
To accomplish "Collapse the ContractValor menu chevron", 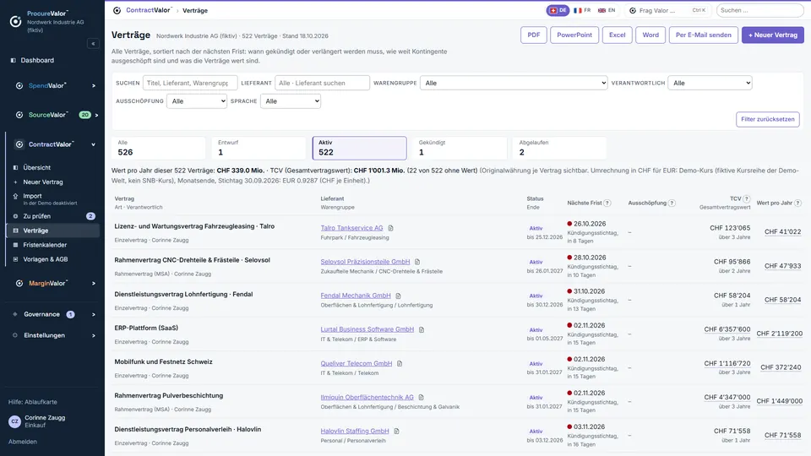I will coord(94,144).
